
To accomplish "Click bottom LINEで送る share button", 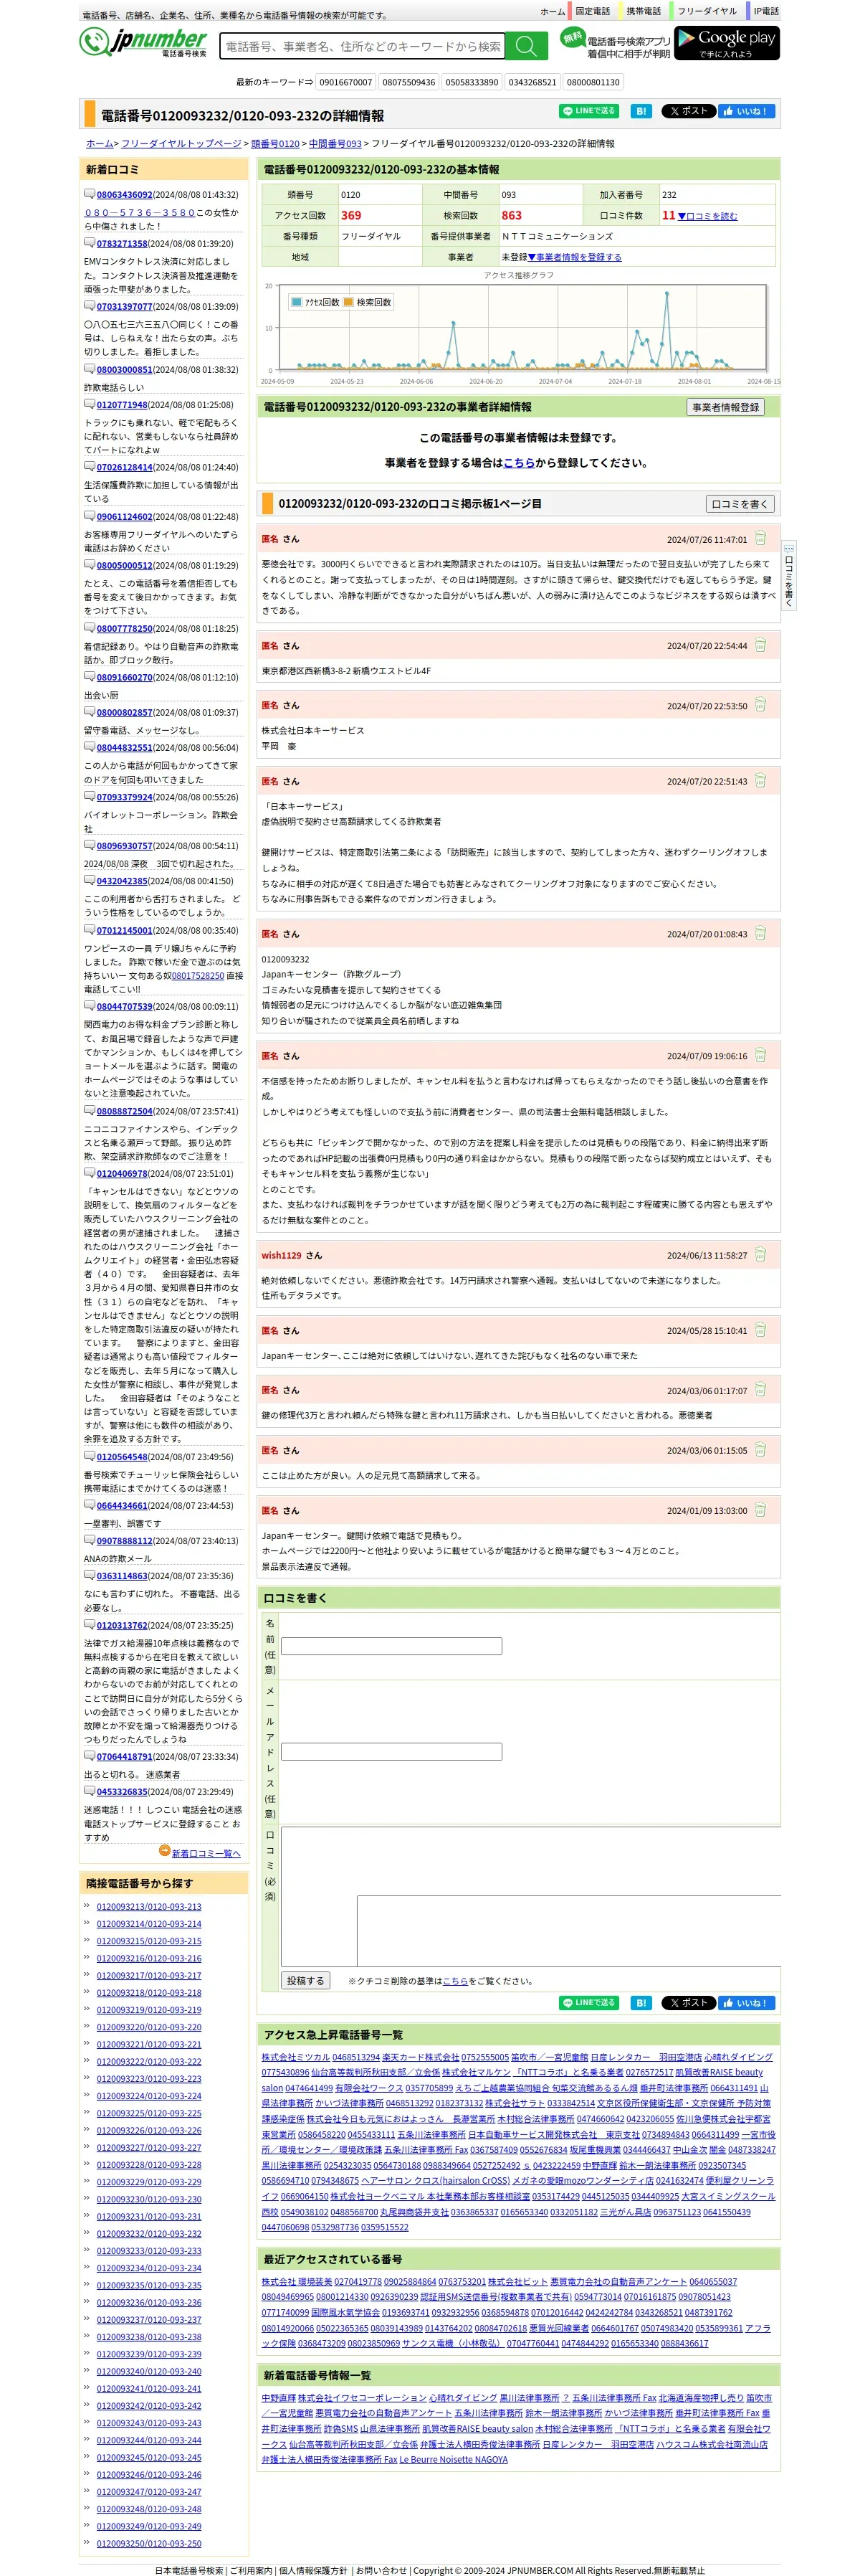I will pos(588,2003).
